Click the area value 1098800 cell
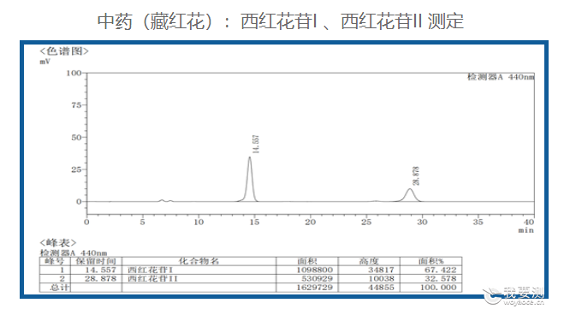 point(315,270)
